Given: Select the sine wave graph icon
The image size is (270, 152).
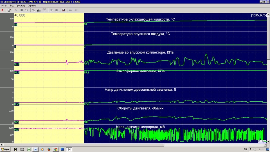Looking at the screenshot, I should (x=33, y=10).
